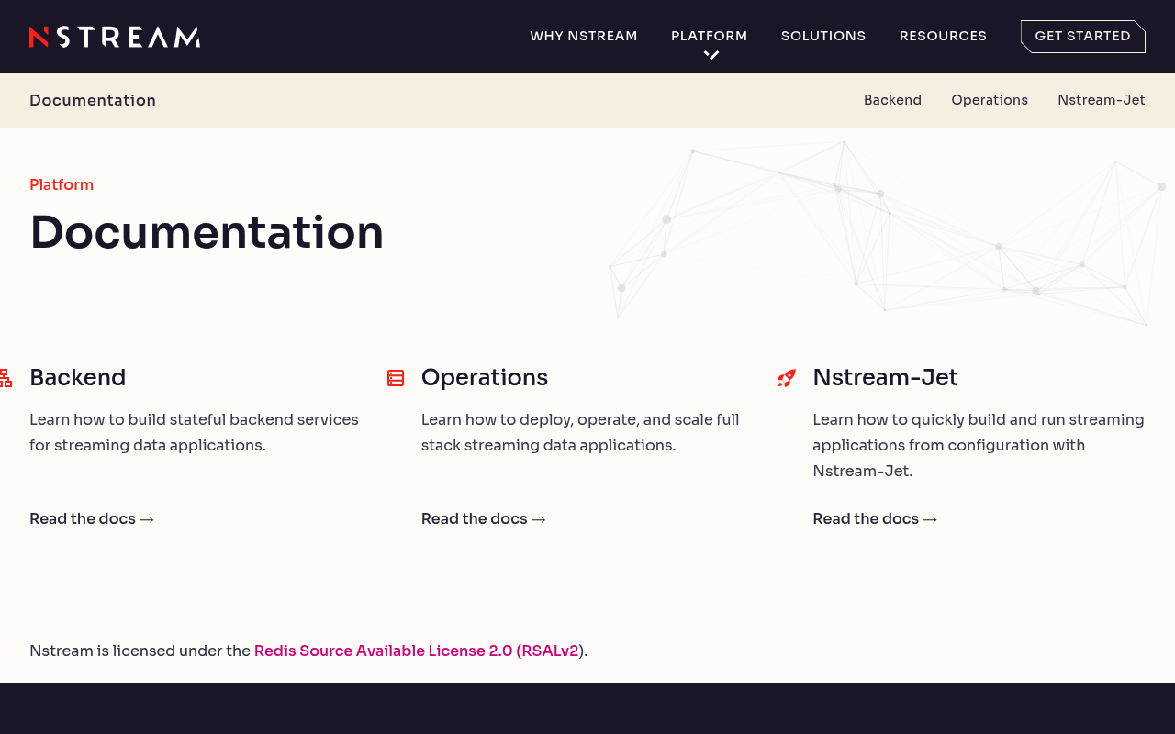Click the Nstream-Jet rocket icon
Image resolution: width=1175 pixels, height=734 pixels.
pyautogui.click(x=787, y=378)
